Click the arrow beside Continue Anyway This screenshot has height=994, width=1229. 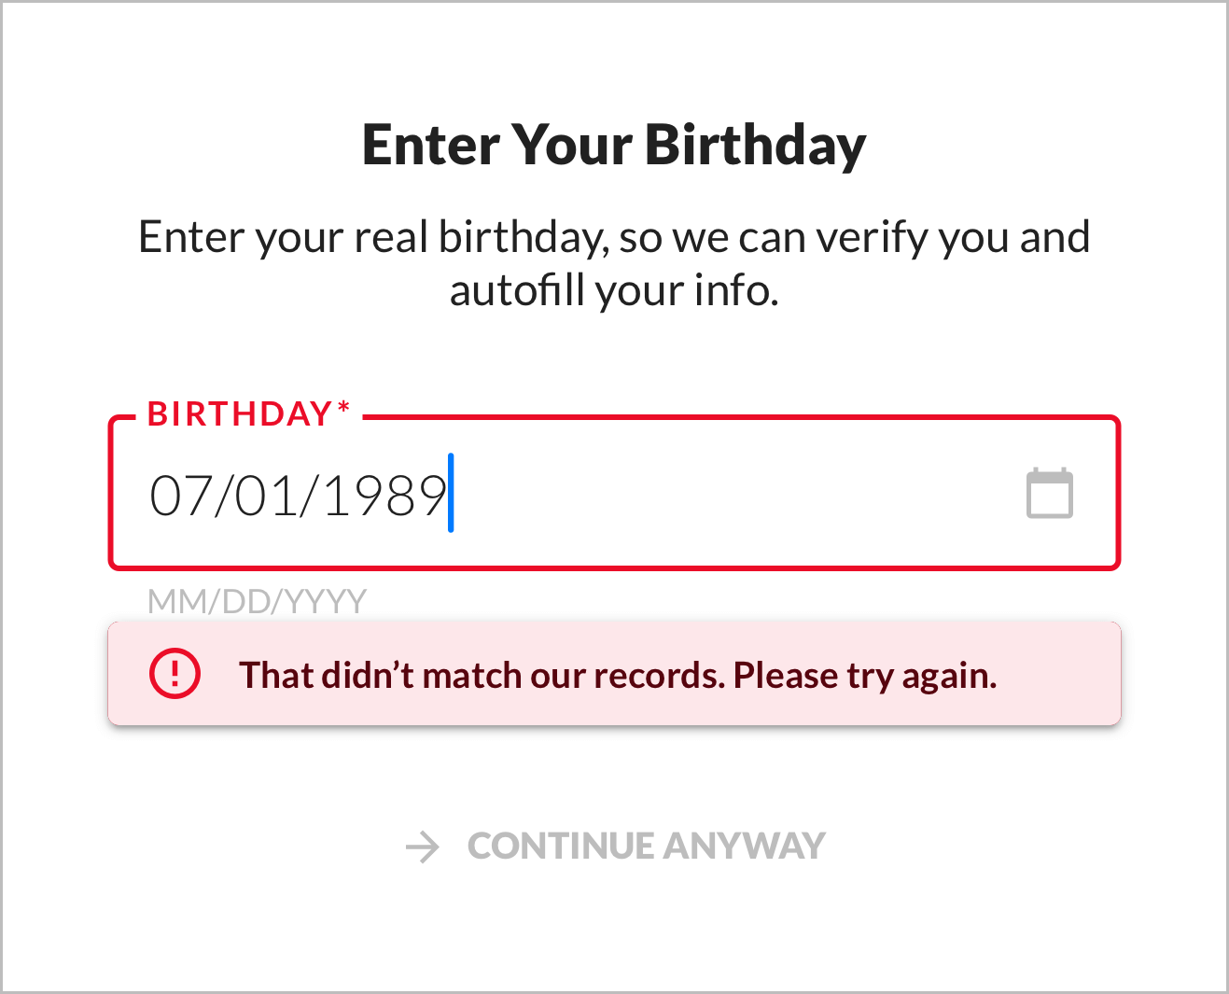423,847
